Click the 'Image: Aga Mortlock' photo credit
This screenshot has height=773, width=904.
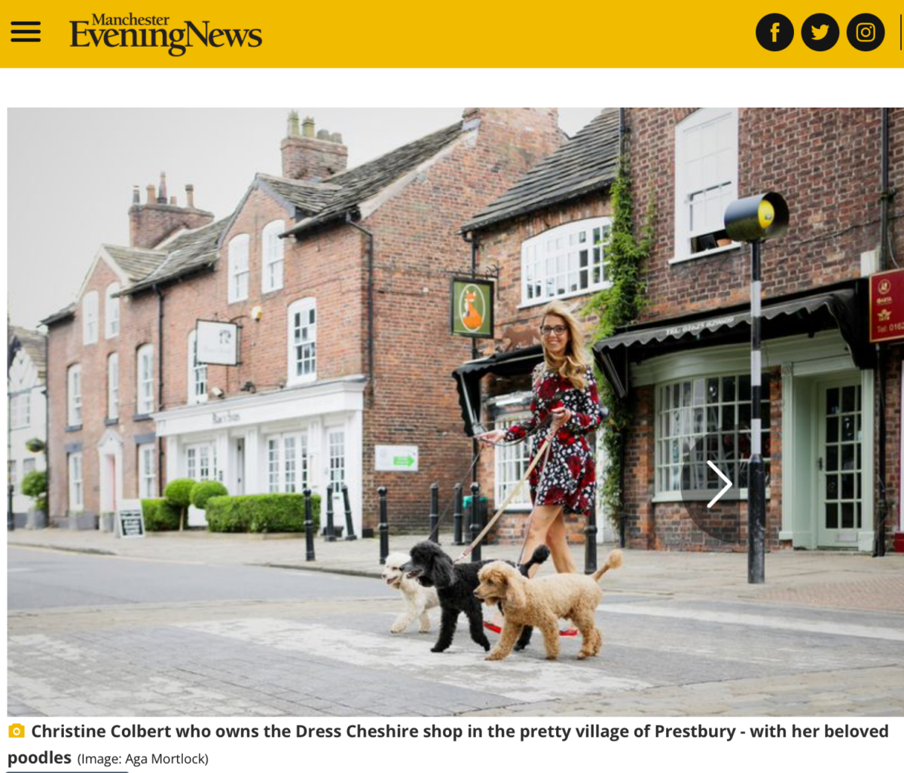point(142,759)
